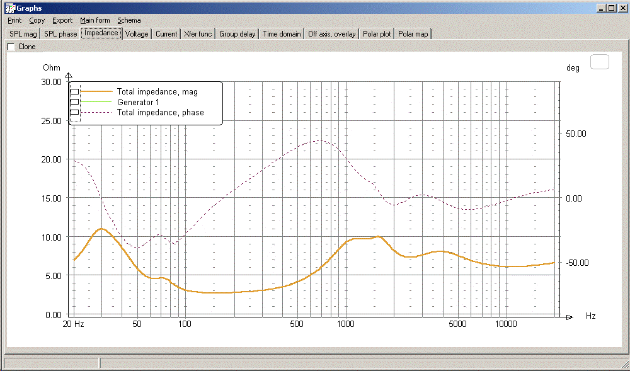
Task: Open the Main form menu
Action: [x=95, y=20]
